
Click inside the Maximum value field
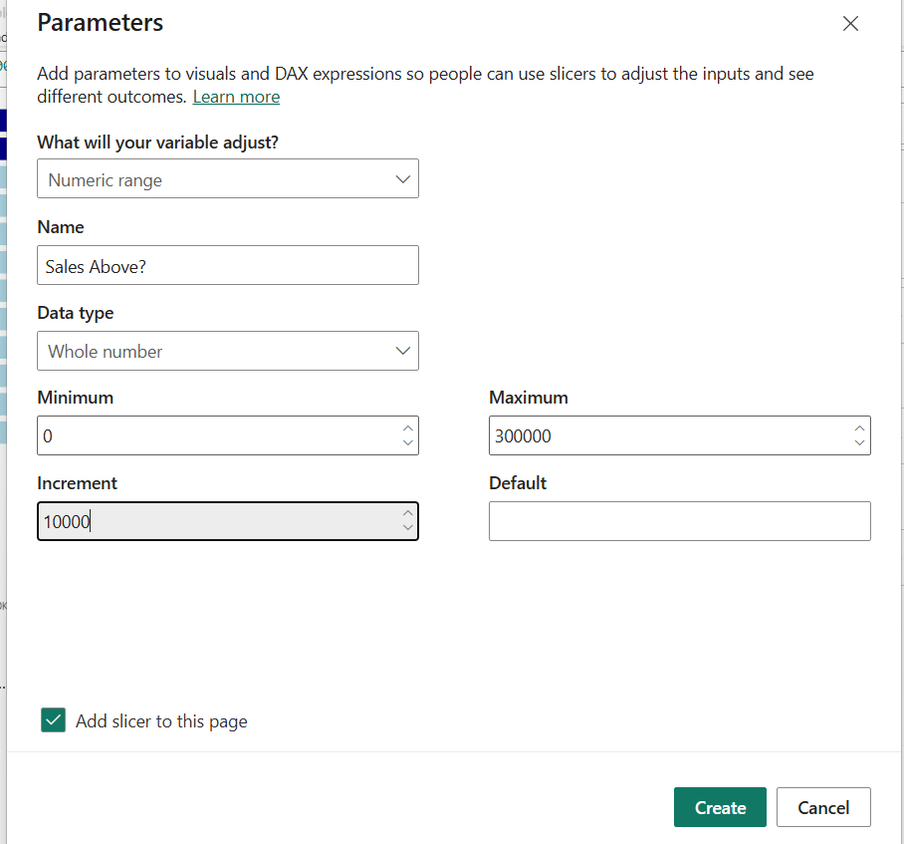(667, 435)
